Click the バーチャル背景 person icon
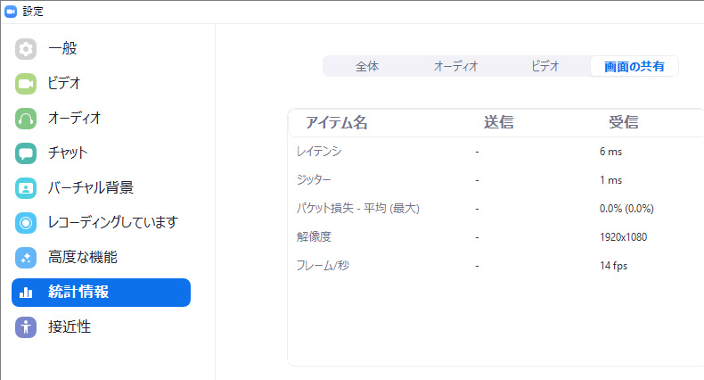704x380 pixels. point(26,187)
